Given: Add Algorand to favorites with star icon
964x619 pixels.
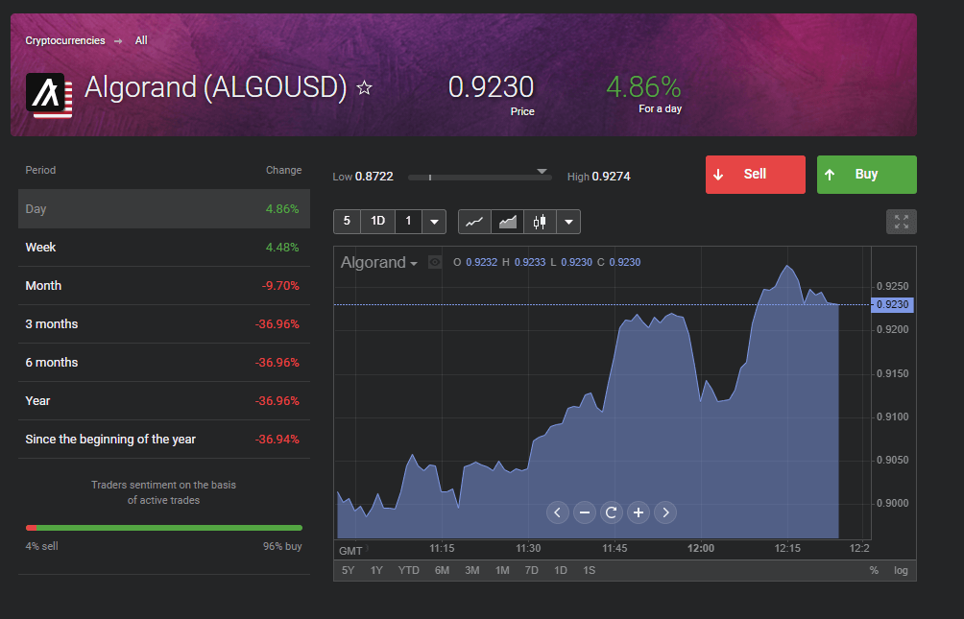Looking at the screenshot, I should [x=365, y=88].
